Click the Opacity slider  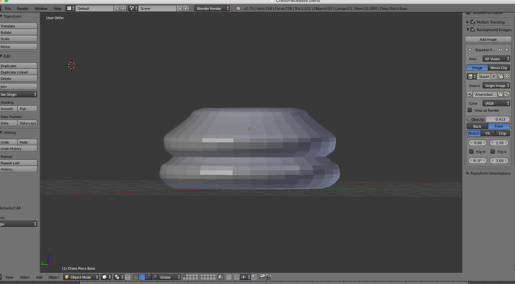click(x=488, y=119)
